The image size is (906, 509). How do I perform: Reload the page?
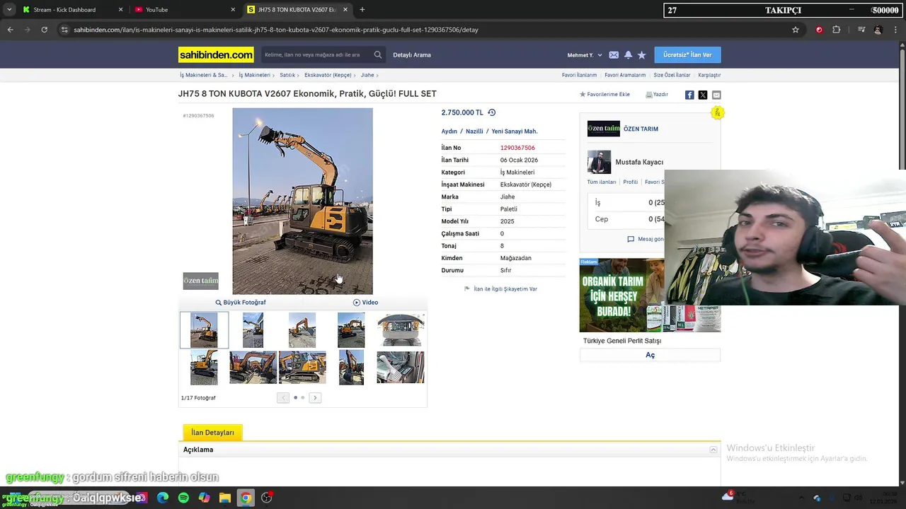(x=44, y=30)
